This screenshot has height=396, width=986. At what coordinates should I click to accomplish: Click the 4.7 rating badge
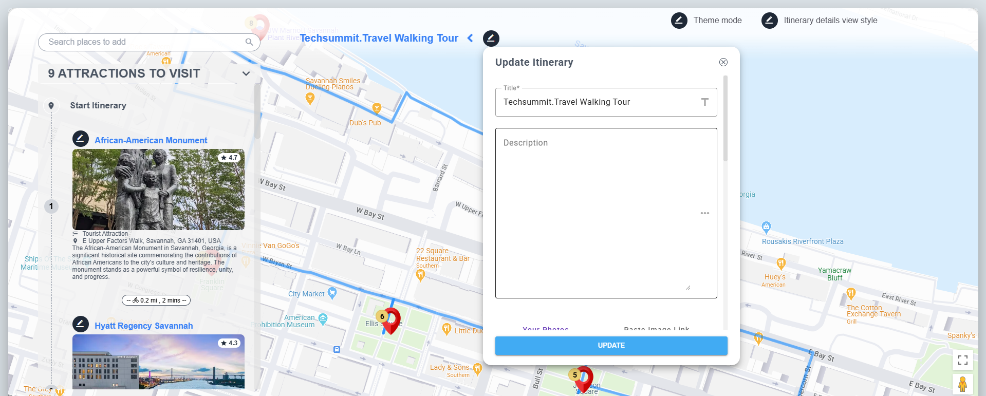[229, 158]
